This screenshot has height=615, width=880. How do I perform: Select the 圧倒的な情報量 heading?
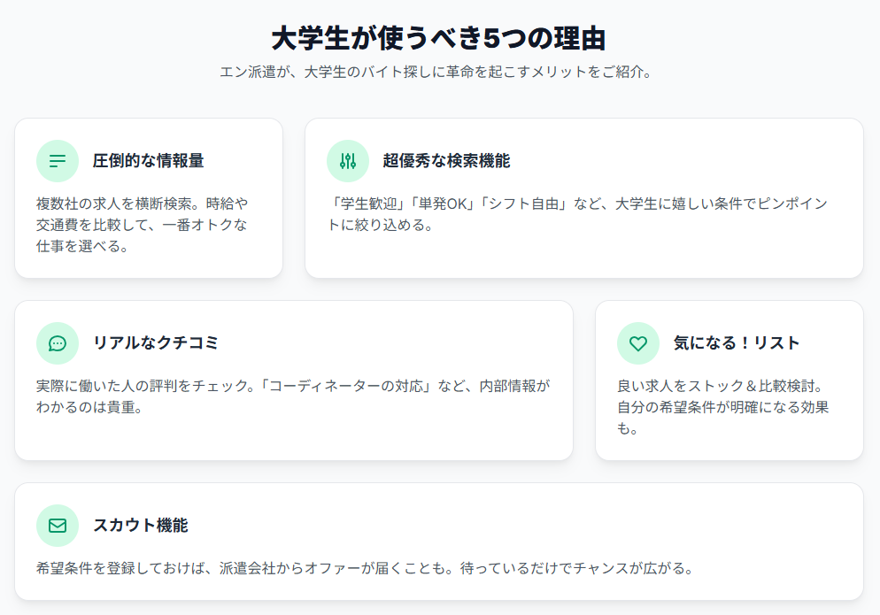(x=148, y=161)
